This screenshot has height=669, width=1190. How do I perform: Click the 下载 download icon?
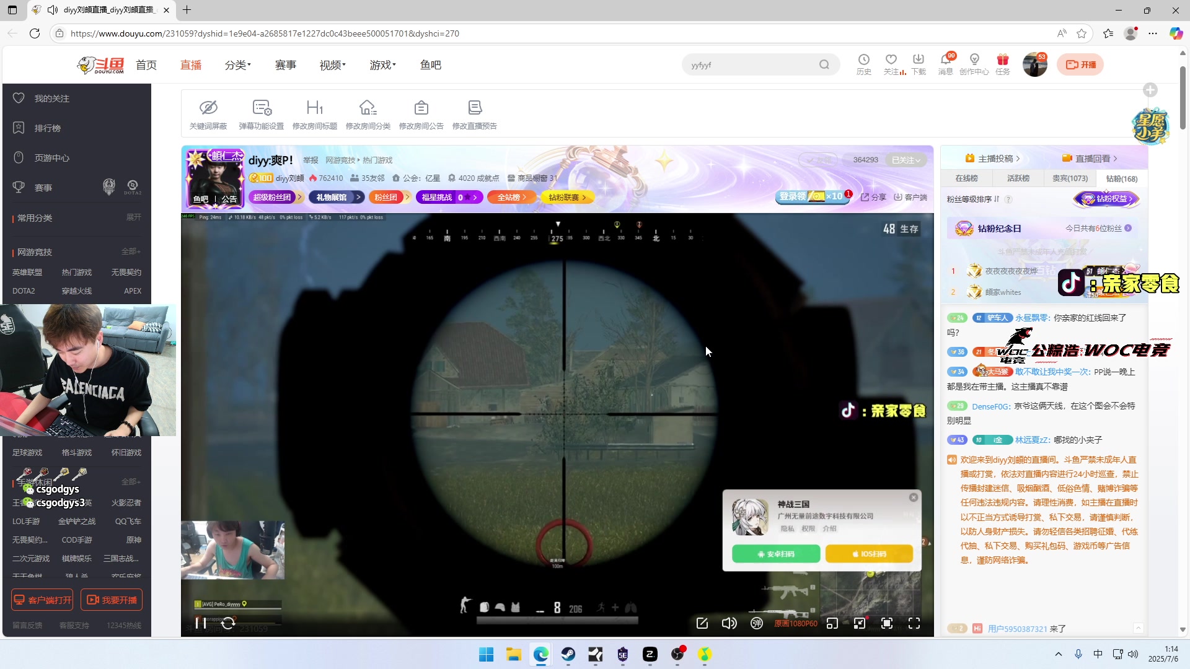click(x=919, y=64)
